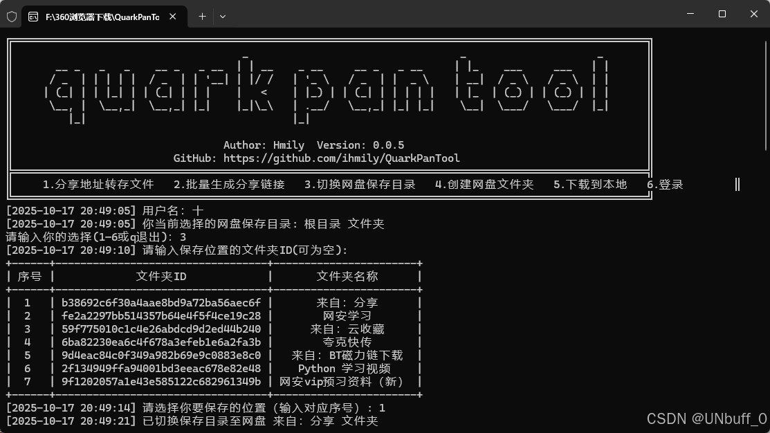Viewport: 770px width, 433px height.
Task: Open the terminal tab dropdown chevron
Action: [x=222, y=16]
